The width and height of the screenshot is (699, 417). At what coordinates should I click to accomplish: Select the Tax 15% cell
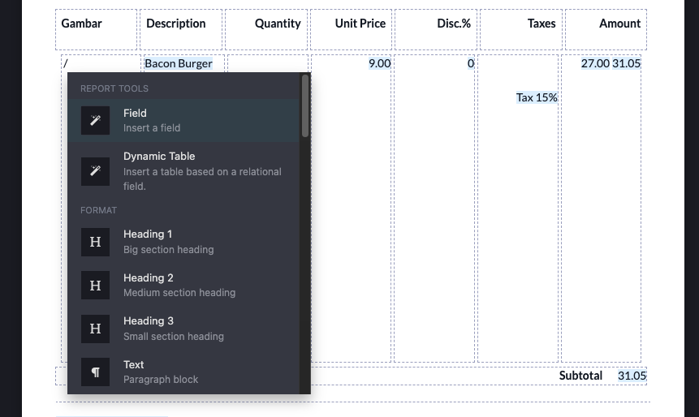(537, 97)
